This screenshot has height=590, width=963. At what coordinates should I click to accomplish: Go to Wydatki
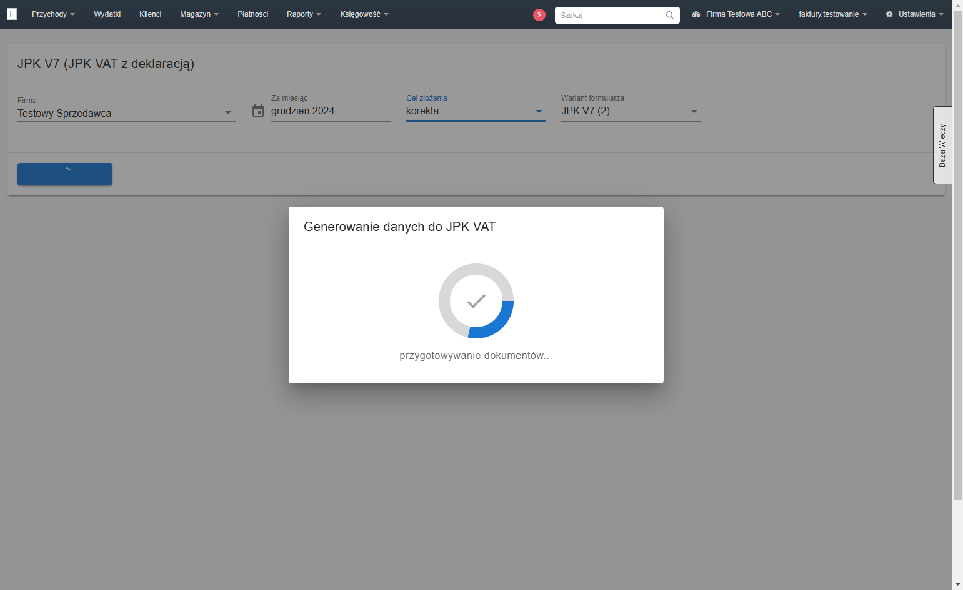(x=107, y=14)
